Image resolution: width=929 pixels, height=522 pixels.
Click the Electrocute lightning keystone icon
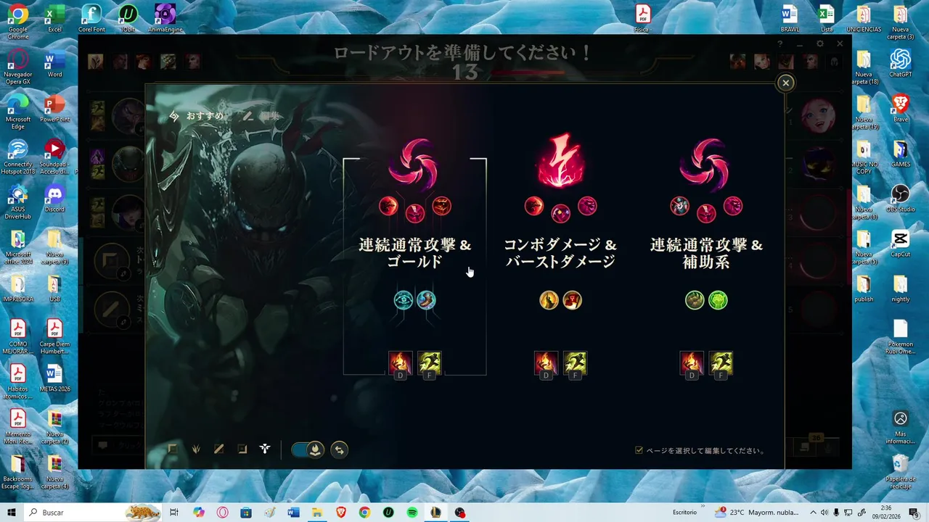click(x=560, y=161)
